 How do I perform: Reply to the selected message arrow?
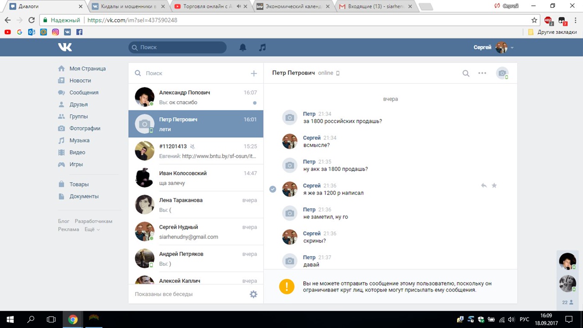[484, 185]
